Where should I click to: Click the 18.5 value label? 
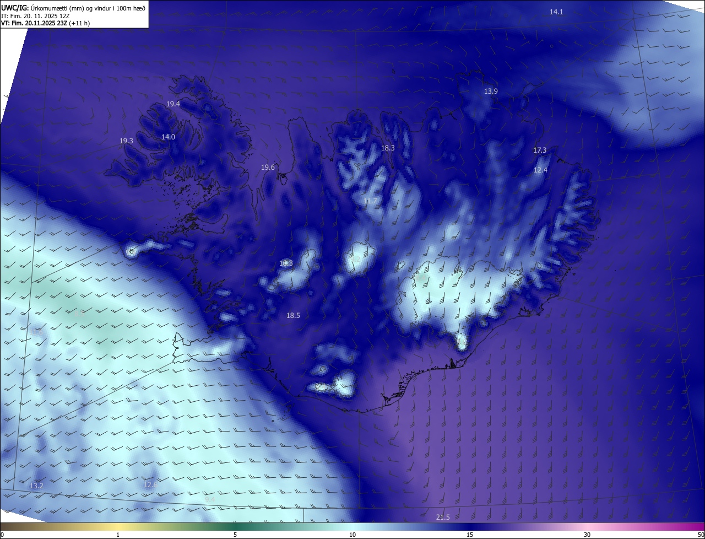pyautogui.click(x=293, y=315)
